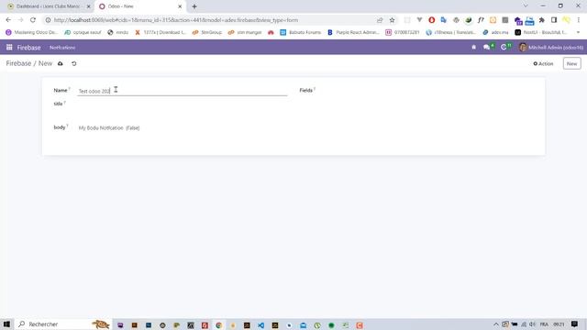
Task: Click the site information icon
Action: pyautogui.click(x=48, y=20)
